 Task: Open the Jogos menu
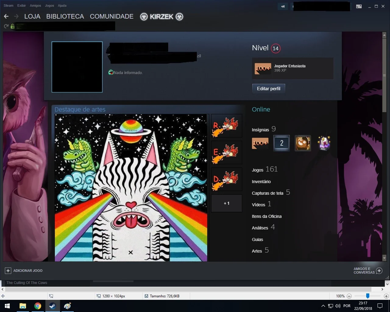(x=49, y=5)
